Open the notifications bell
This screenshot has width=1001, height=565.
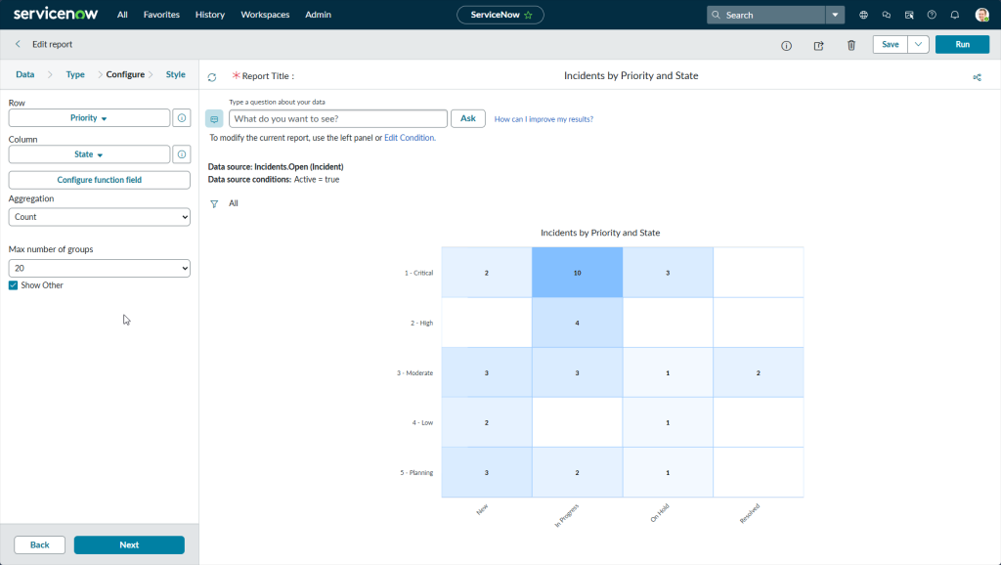coord(955,15)
